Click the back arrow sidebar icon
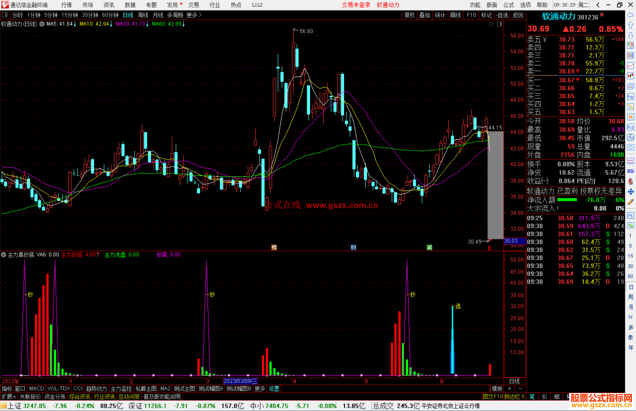The height and width of the screenshot is (411, 636). (630, 15)
